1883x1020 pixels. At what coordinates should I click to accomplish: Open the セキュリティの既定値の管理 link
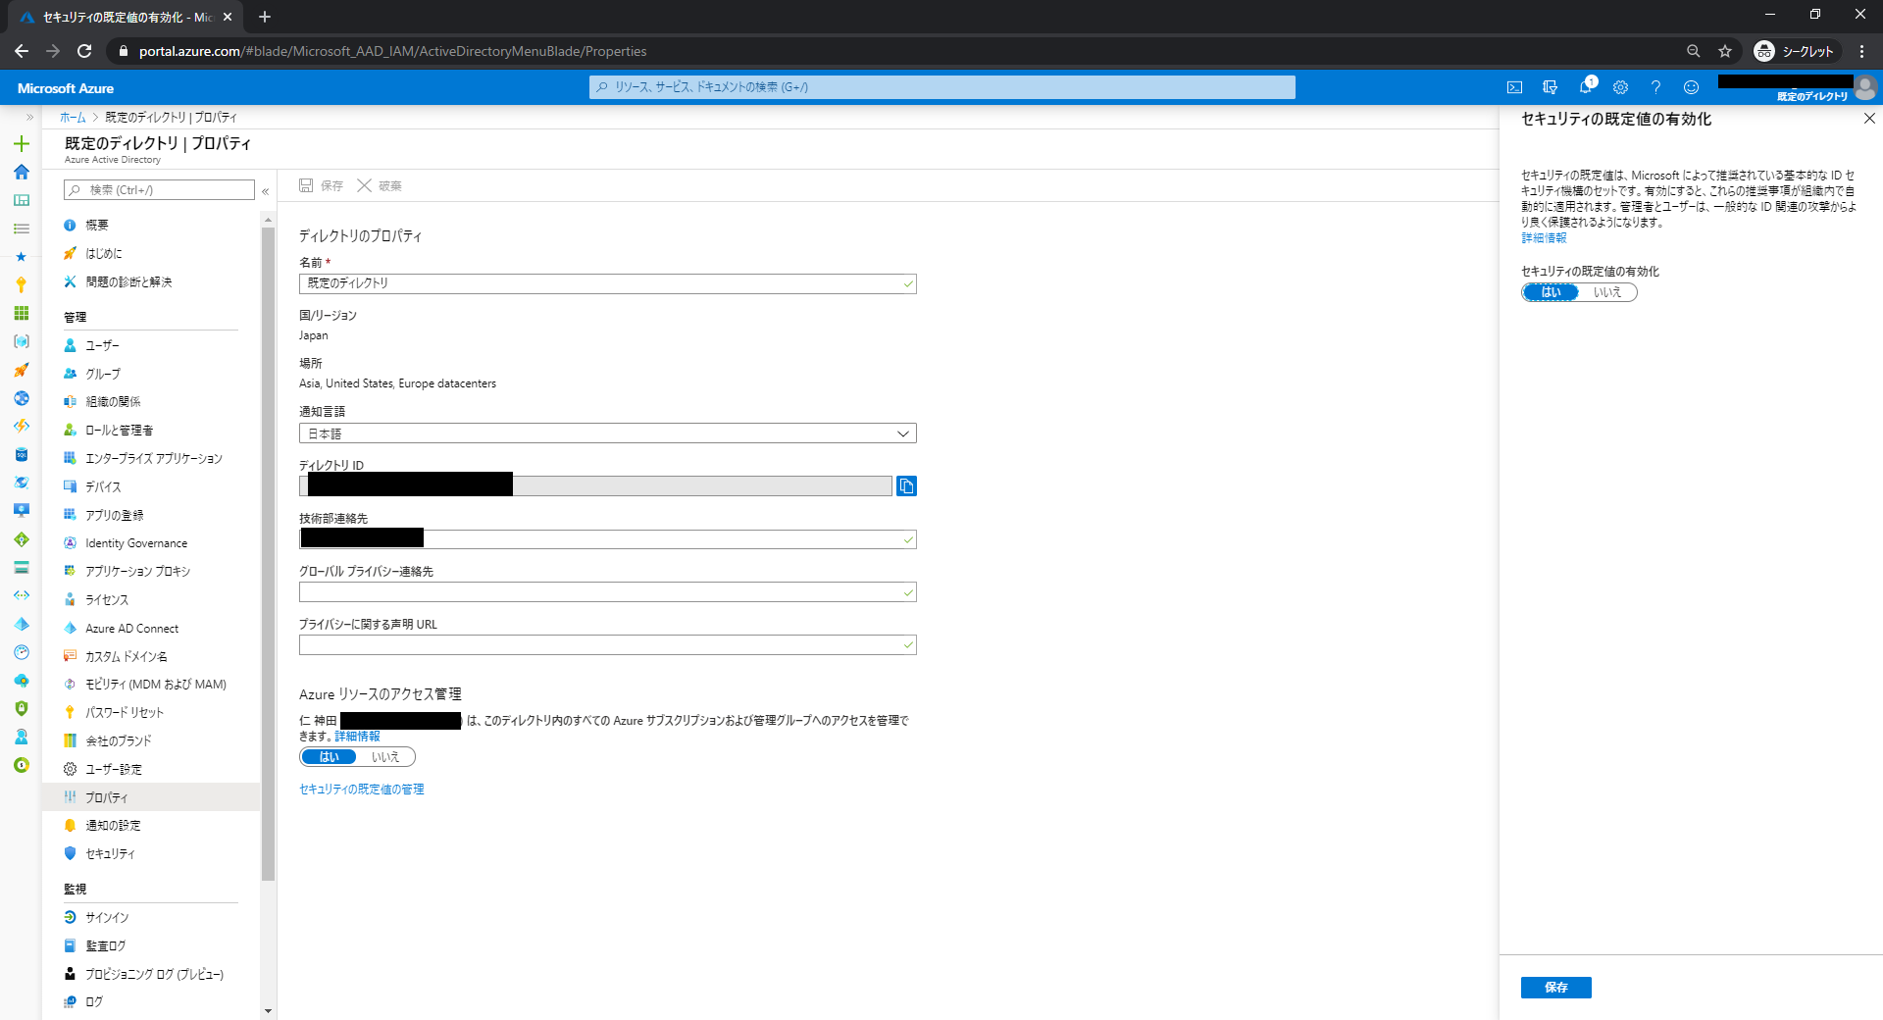tap(362, 790)
